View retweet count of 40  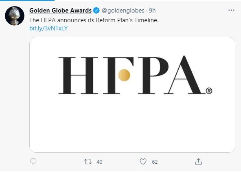click(99, 162)
